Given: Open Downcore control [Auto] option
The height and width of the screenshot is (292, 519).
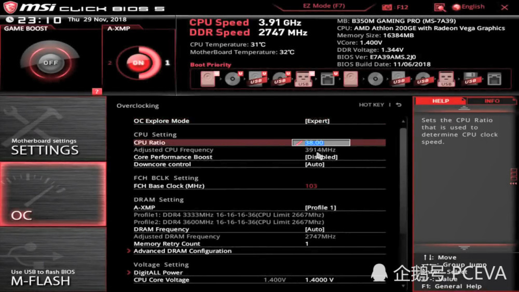Looking at the screenshot, I should tap(259, 164).
